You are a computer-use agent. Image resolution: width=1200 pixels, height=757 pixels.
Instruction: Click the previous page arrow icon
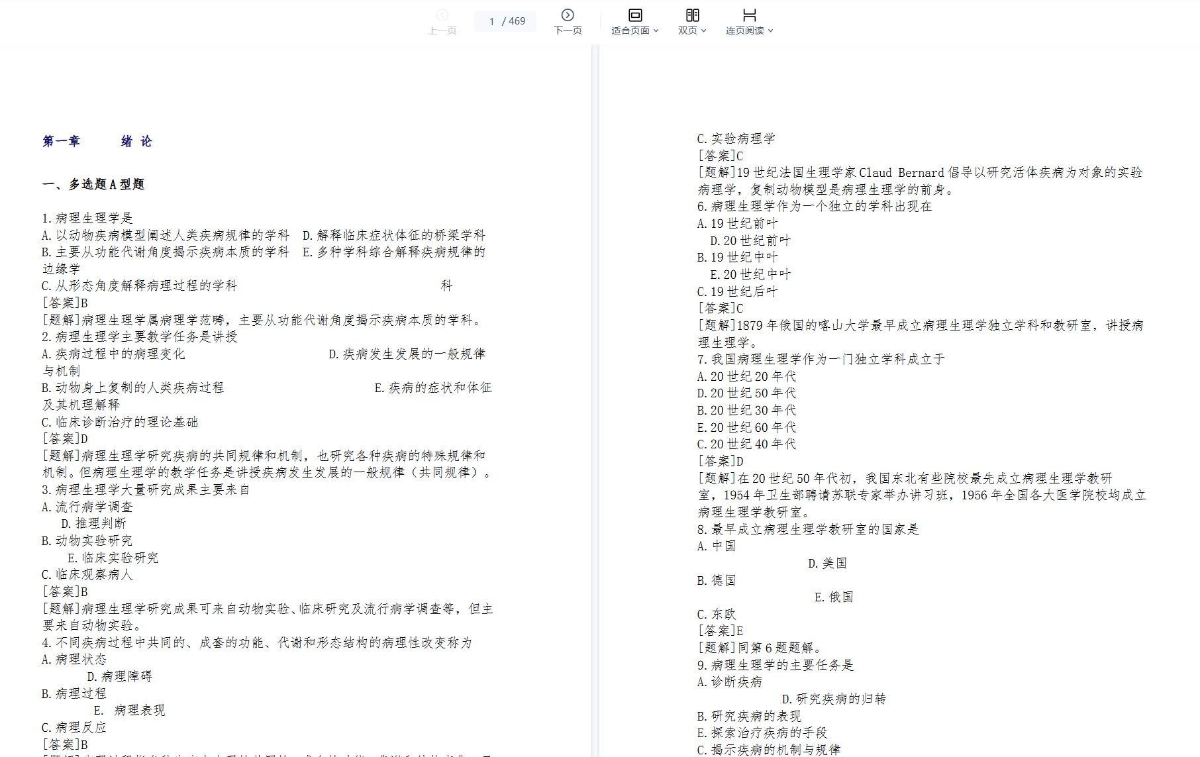(442, 15)
